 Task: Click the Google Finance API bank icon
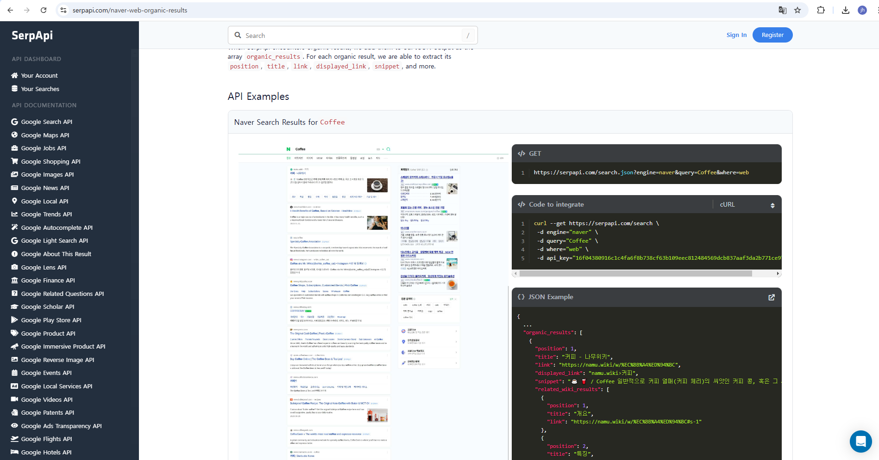(x=15, y=280)
